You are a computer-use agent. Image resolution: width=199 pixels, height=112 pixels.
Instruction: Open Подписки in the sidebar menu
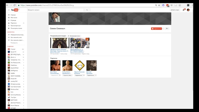pyautogui.click(x=14, y=23)
